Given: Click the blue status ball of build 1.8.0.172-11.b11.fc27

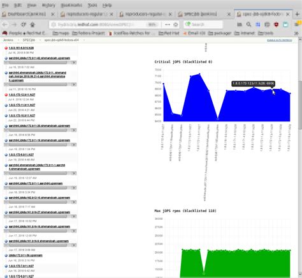Looking at the screenshot, I should 6,105.
